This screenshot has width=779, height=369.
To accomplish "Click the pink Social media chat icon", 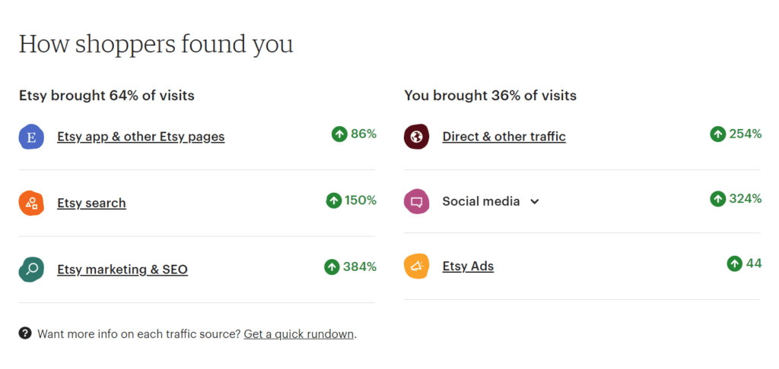I will (416, 202).
